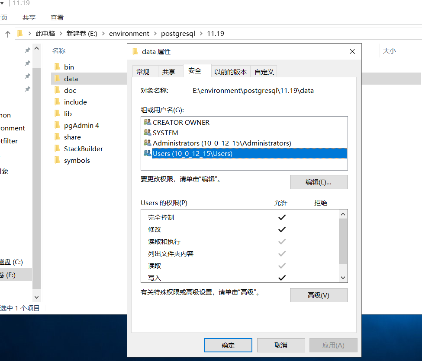Click the navigation pane scroll up arrow

(37, 48)
